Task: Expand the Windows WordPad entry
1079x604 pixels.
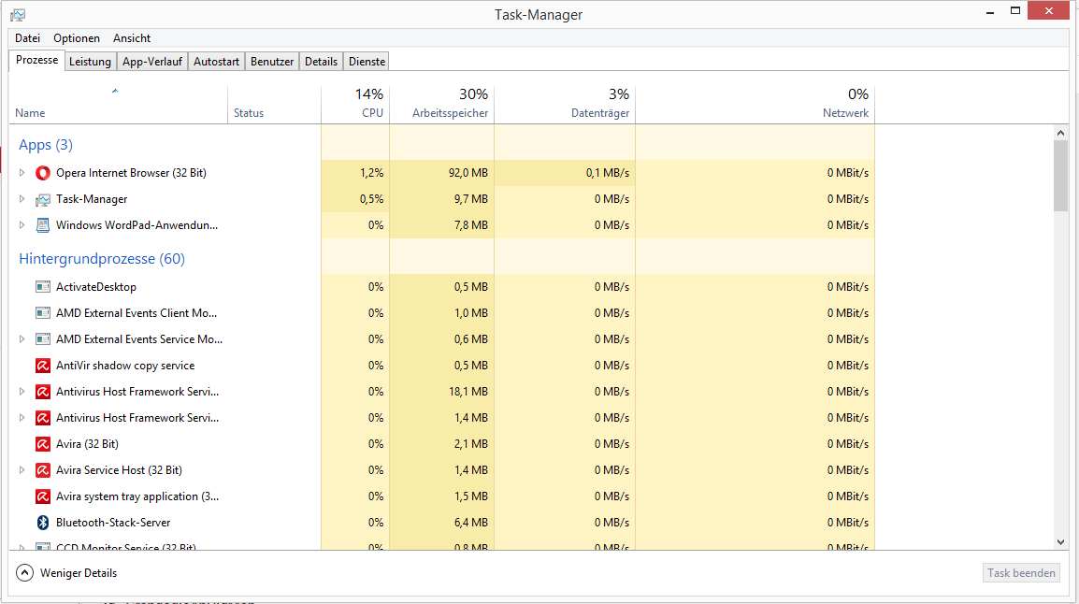Action: click(22, 225)
